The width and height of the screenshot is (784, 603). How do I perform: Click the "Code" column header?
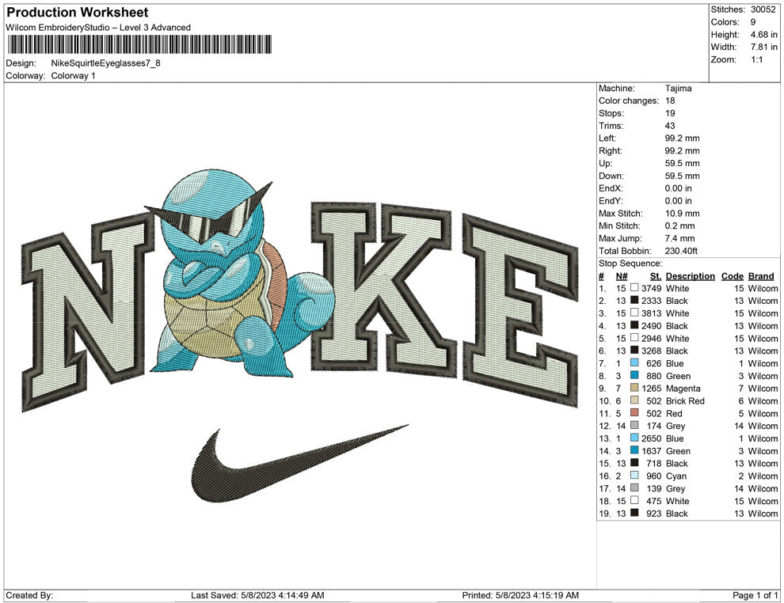coord(732,276)
